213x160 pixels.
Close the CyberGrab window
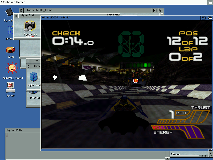[x=16, y=16]
